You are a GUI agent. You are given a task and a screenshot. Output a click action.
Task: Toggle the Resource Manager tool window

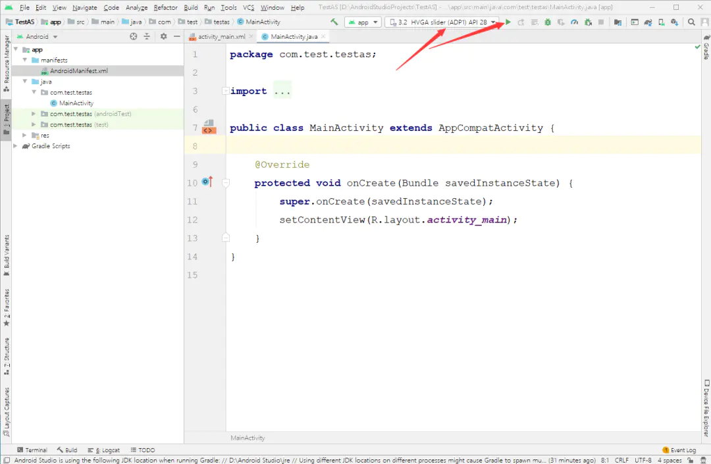point(7,64)
